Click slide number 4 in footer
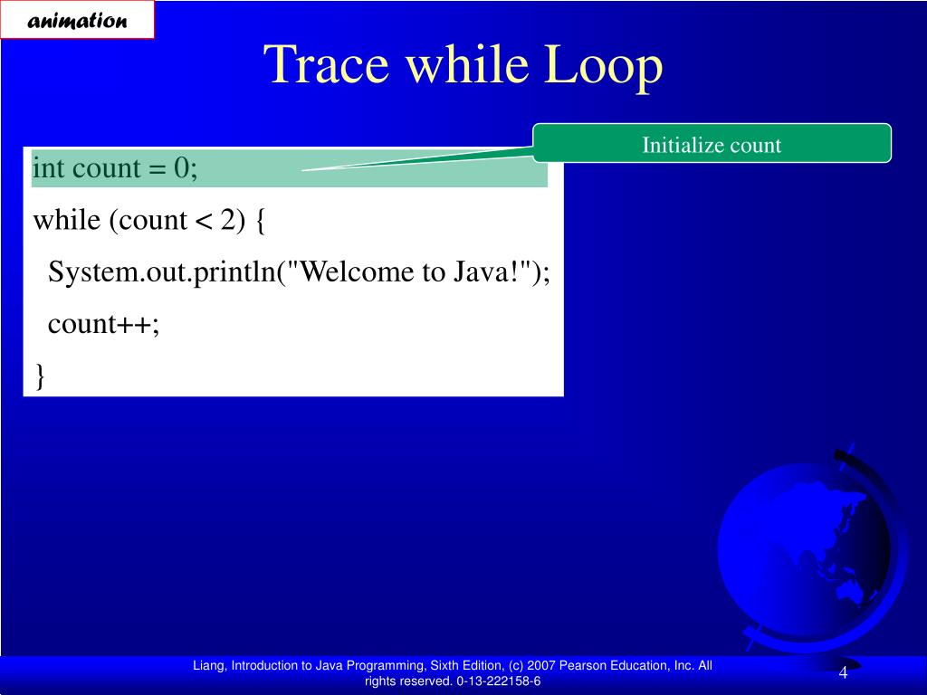The height and width of the screenshot is (695, 927). (843, 672)
